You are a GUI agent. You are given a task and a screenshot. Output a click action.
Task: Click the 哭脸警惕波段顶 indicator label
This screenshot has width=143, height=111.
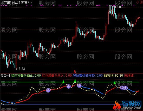[84, 76]
